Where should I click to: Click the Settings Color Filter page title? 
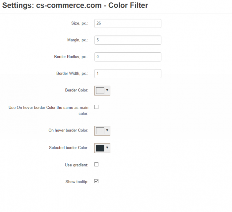tap(75, 6)
